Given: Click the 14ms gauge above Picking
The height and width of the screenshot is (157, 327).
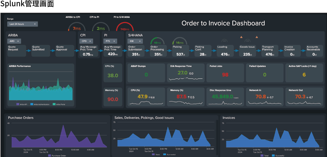Looking at the screenshot, I should pyautogui.click(x=180, y=41).
